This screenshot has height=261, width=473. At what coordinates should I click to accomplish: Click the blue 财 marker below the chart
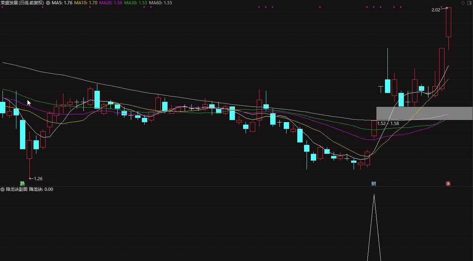(x=374, y=184)
